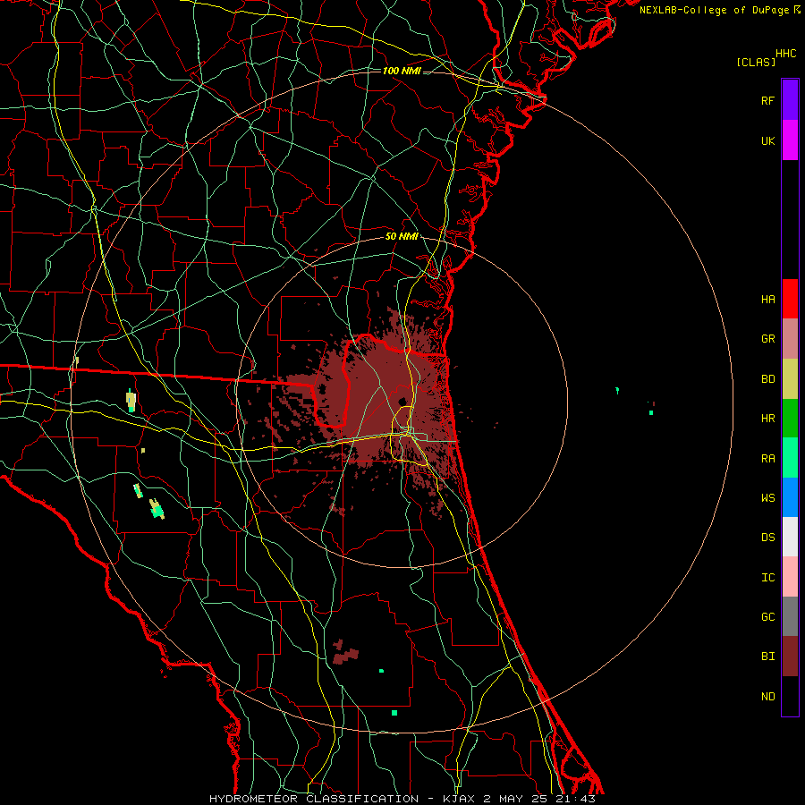Screen dimensions: 805x805
Task: Click the "DS" legend label
Action: [767, 538]
